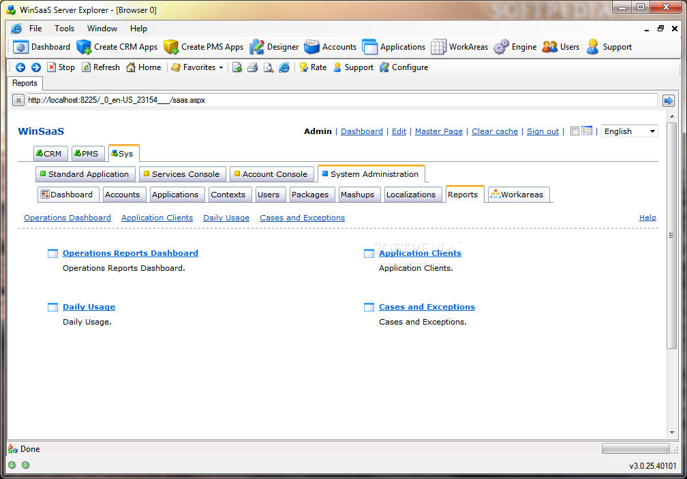Click the vertical scrollbar down arrow
The height and width of the screenshot is (479, 687).
point(672,432)
